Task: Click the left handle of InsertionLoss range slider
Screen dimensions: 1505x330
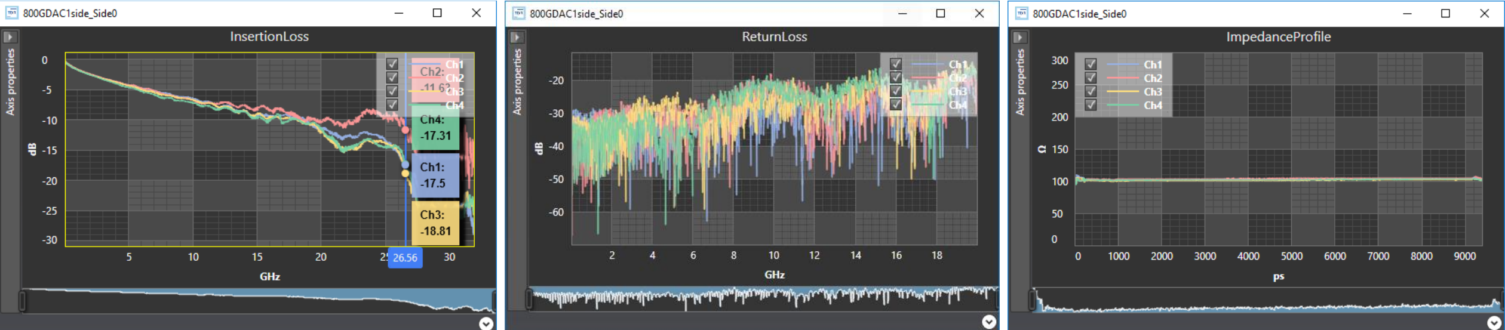Action: pos(23,301)
